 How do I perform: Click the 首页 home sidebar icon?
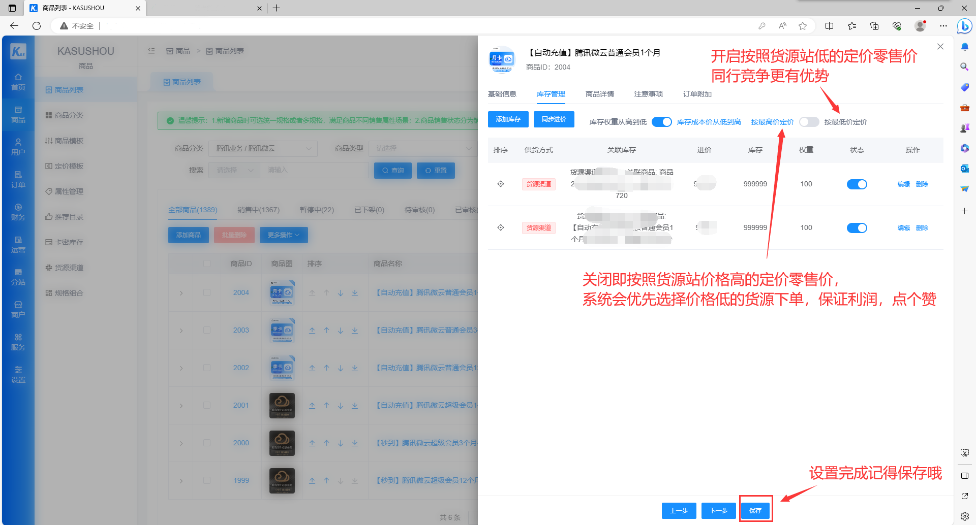[x=18, y=82]
